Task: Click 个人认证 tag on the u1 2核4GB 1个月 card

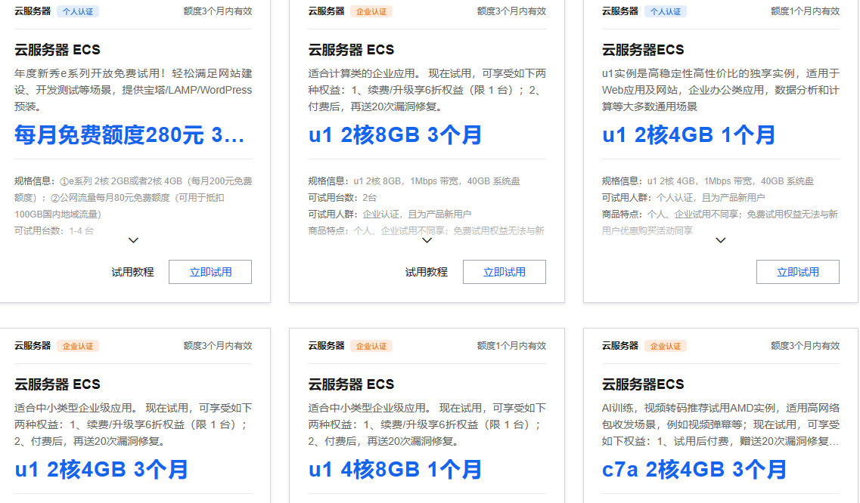Action: [666, 11]
